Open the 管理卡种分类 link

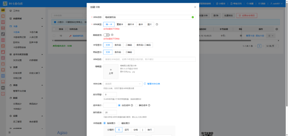click(154, 84)
